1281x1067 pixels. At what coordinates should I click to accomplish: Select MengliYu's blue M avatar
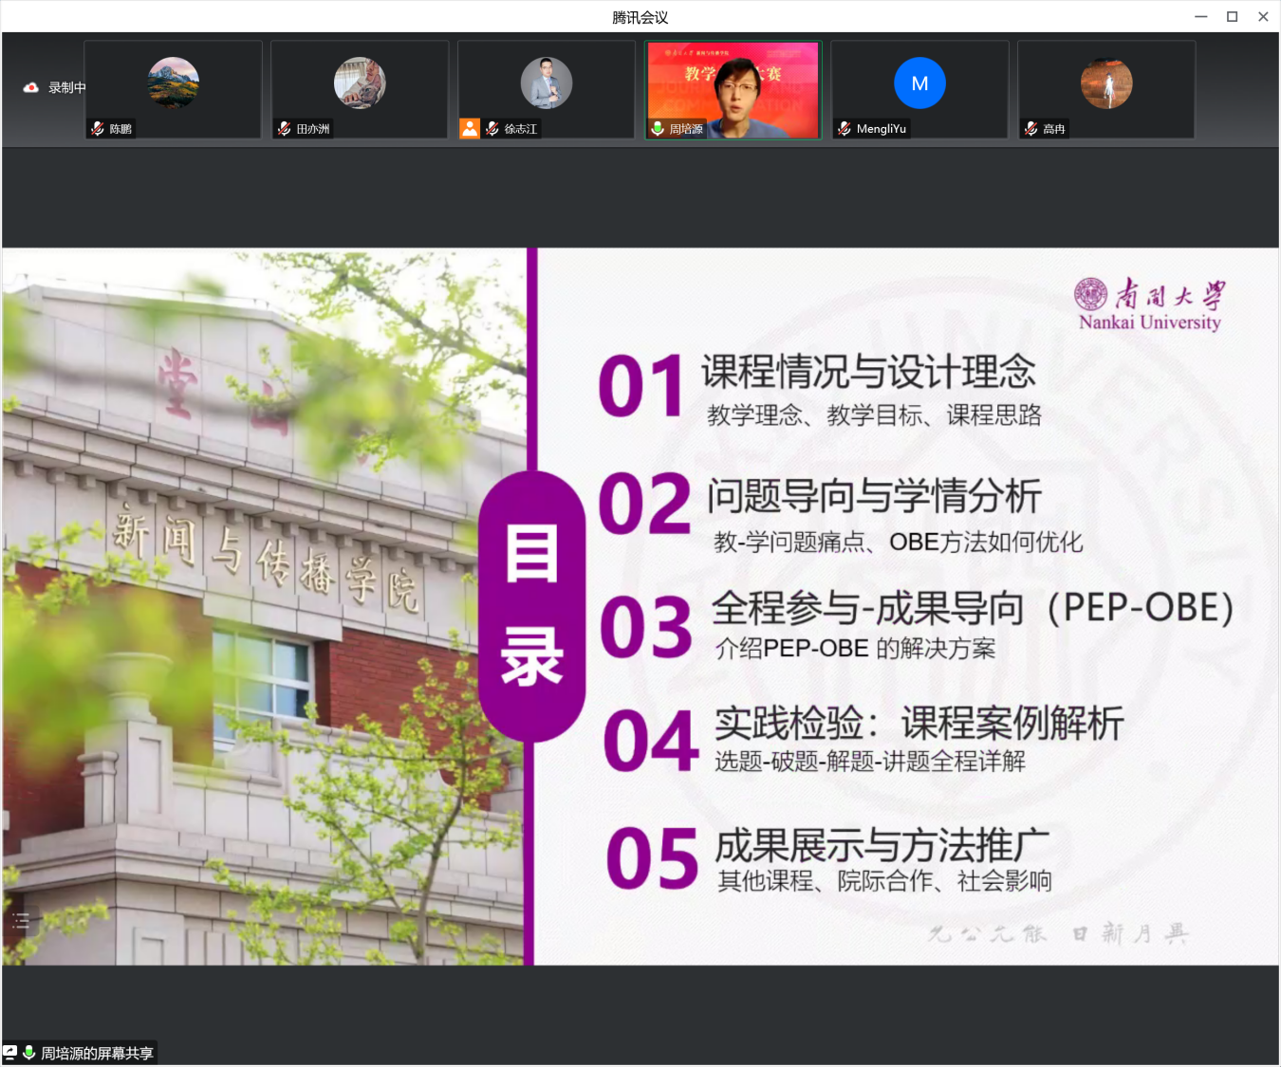919,83
